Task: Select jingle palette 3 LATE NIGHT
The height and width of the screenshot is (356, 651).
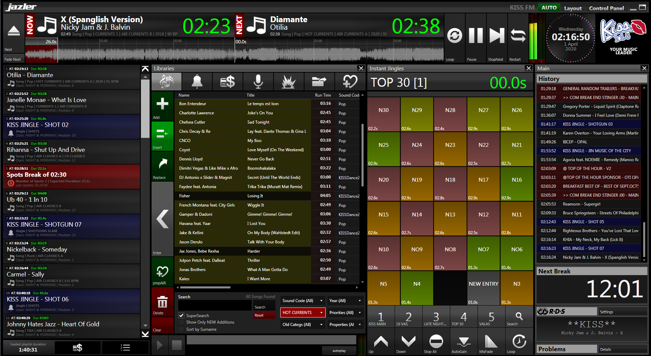Action: pos(436,316)
